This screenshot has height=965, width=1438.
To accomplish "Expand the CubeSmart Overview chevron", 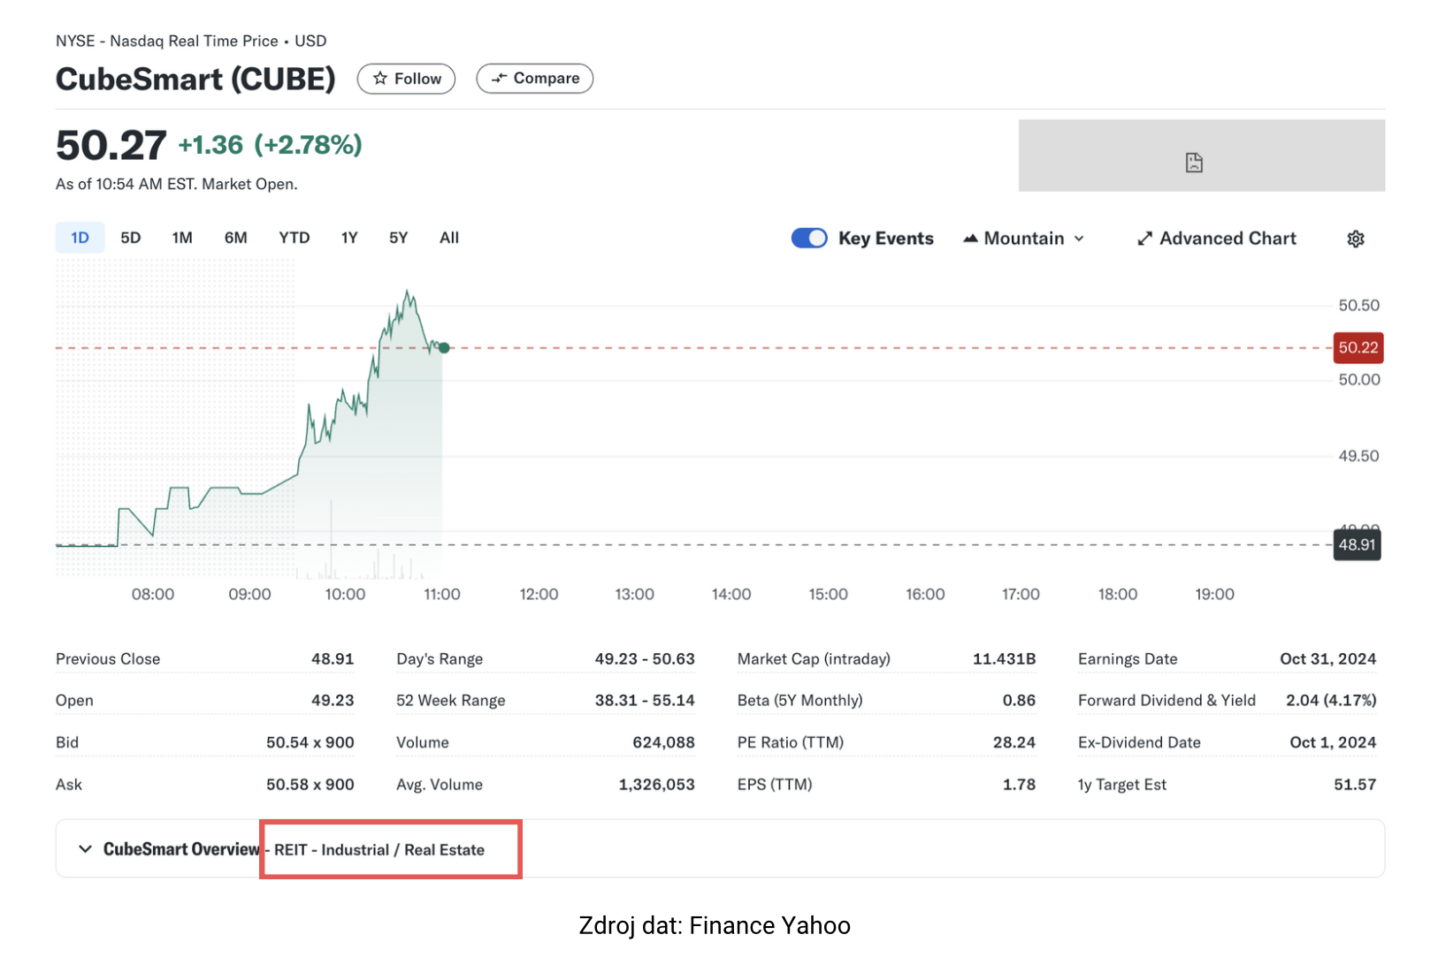I will pyautogui.click(x=85, y=849).
